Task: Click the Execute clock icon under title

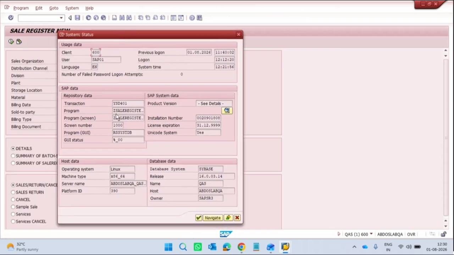Action: 11,42
